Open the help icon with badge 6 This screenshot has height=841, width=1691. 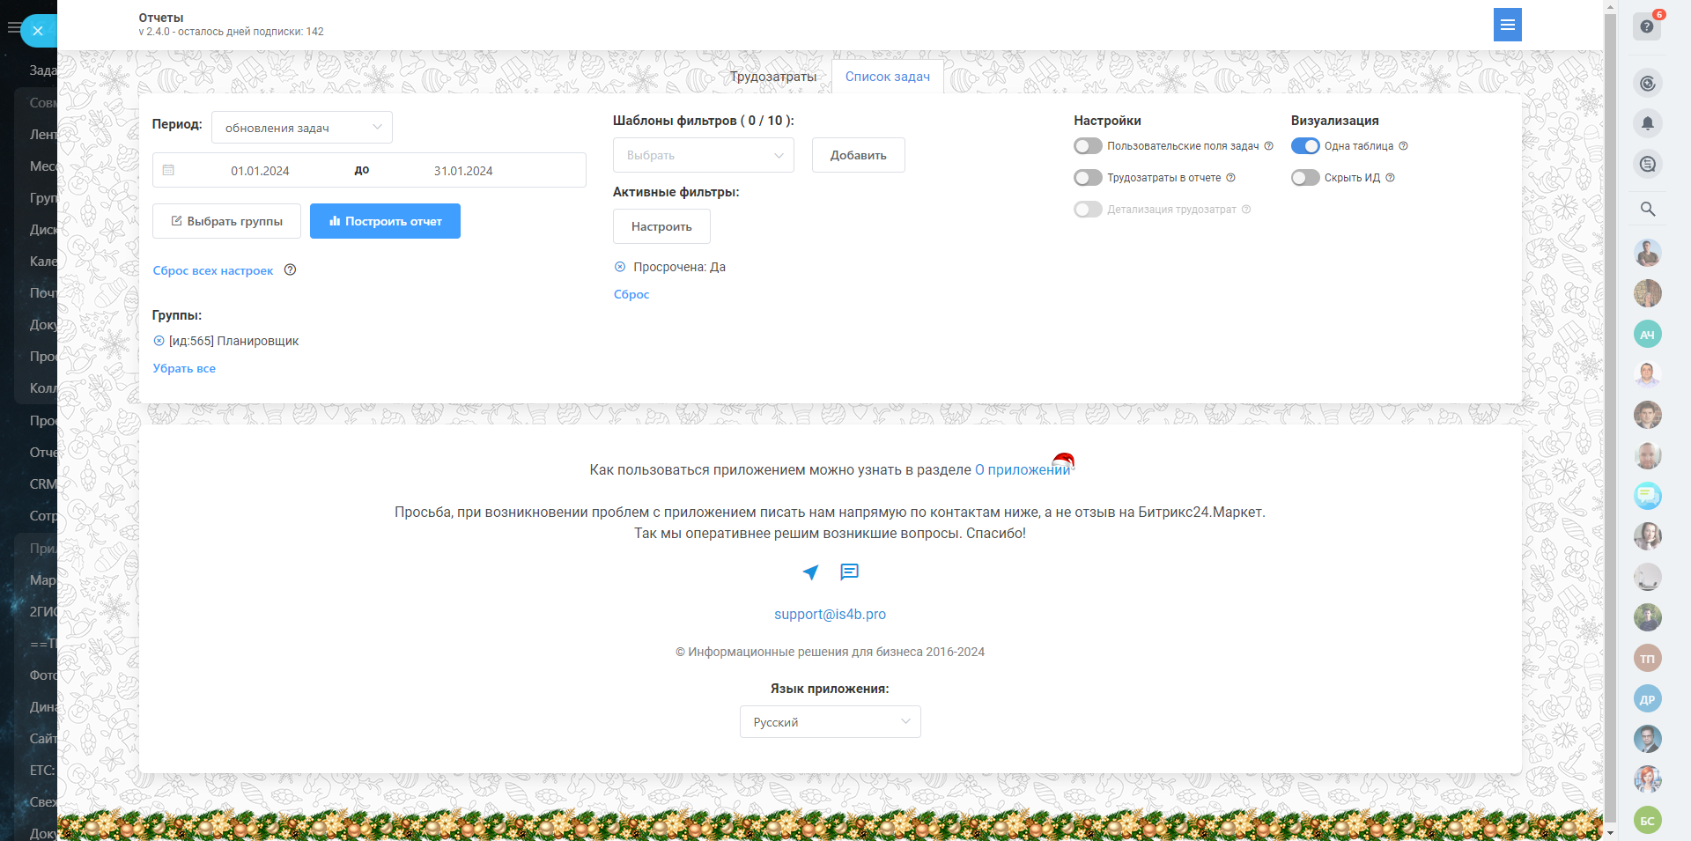[1648, 26]
